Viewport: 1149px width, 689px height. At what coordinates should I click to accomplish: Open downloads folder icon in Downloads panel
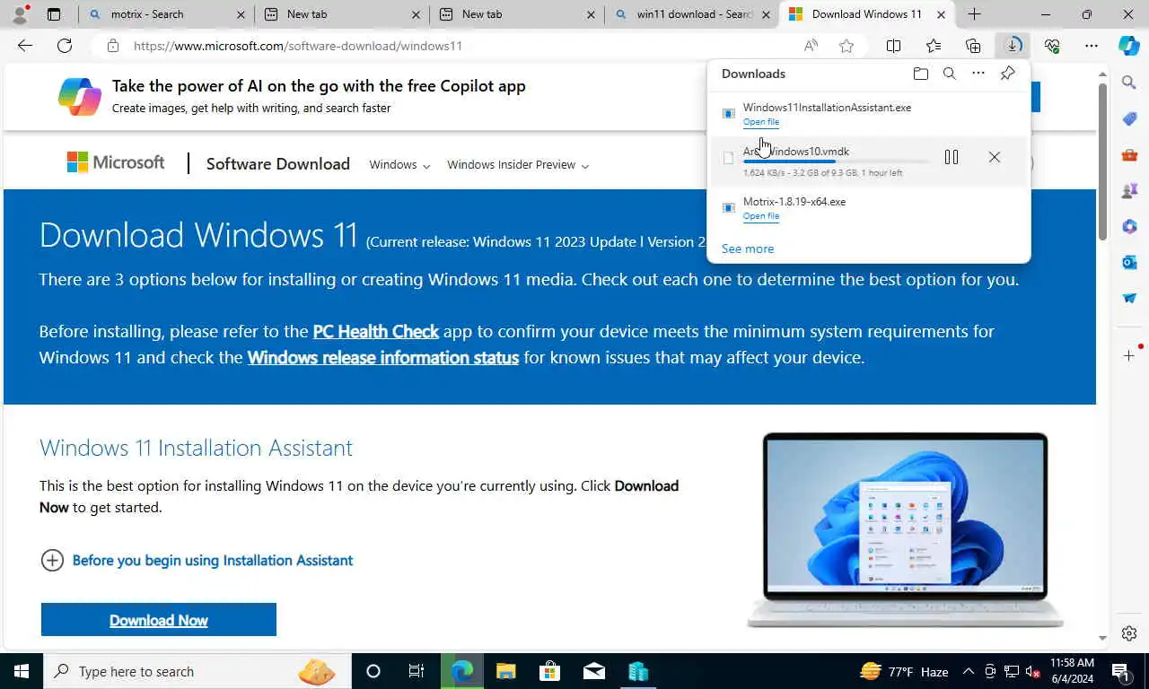coord(920,74)
